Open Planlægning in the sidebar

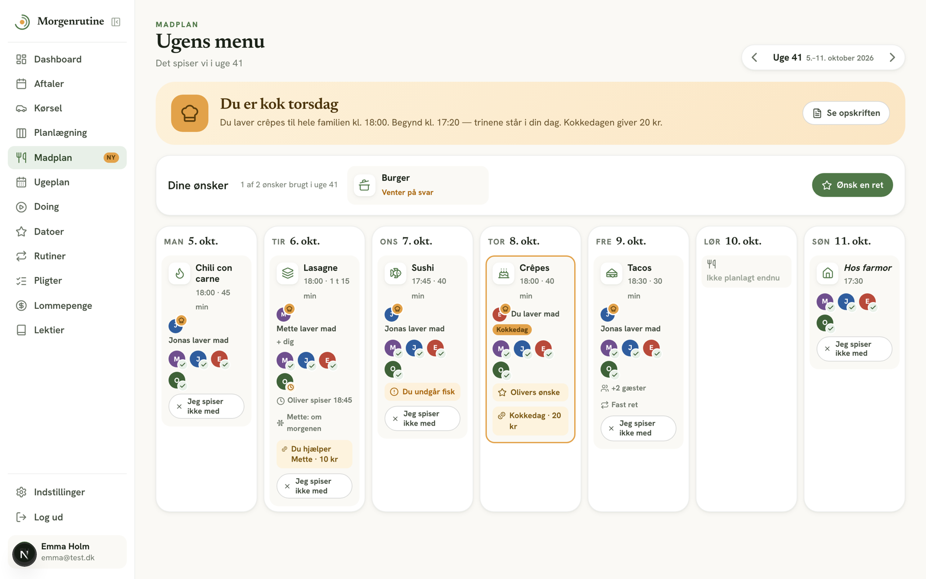click(67, 133)
